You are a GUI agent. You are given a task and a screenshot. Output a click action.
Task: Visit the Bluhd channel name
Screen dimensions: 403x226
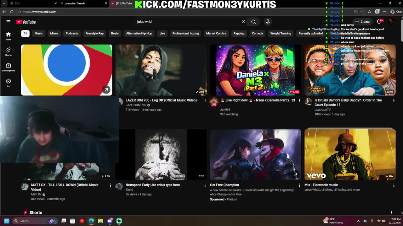coord(129,190)
